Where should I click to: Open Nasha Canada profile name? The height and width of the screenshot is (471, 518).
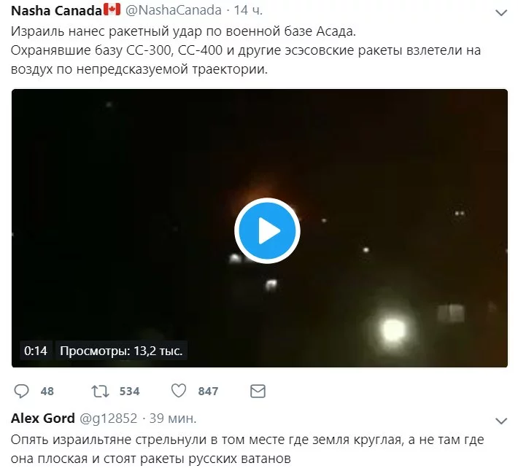point(56,10)
